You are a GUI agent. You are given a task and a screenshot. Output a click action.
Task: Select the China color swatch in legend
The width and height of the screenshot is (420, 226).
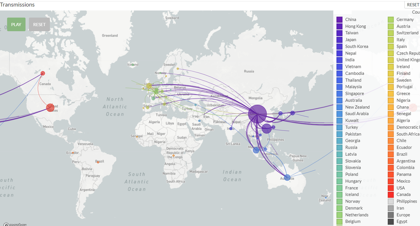click(339, 20)
